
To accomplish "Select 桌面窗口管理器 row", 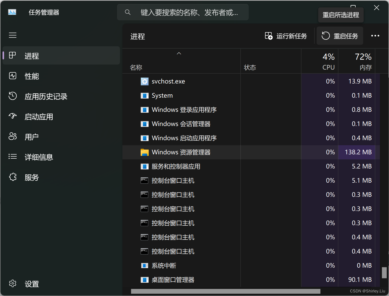I will click(x=251, y=280).
